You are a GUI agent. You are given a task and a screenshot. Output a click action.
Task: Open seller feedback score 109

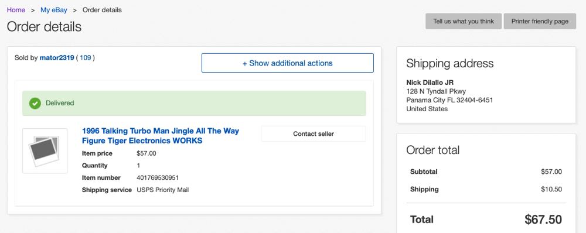click(x=85, y=58)
